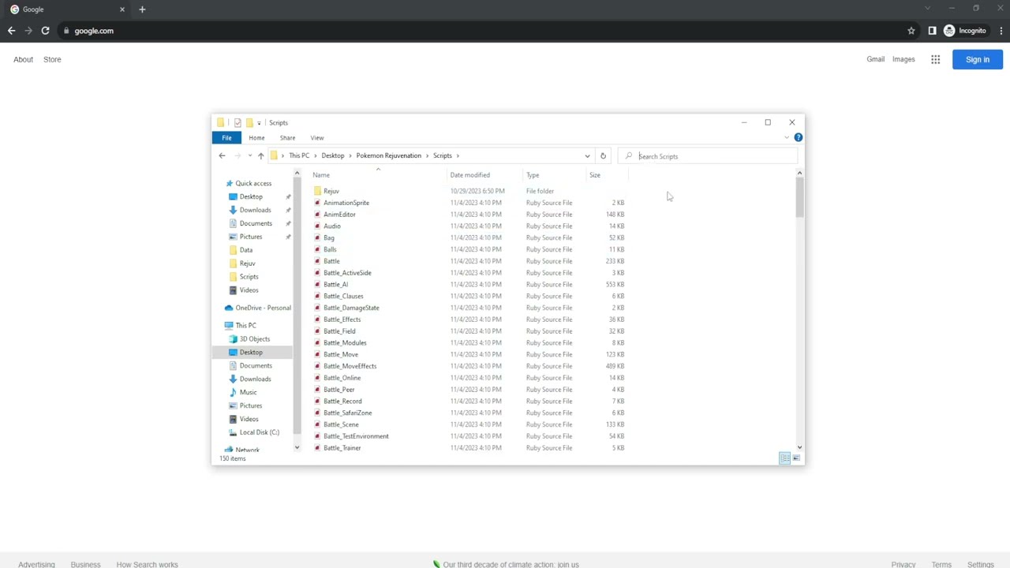This screenshot has width=1010, height=568.
Task: Expand the chevron after Pokemon Rejuvenation in the breadcrumb
Action: (427, 155)
